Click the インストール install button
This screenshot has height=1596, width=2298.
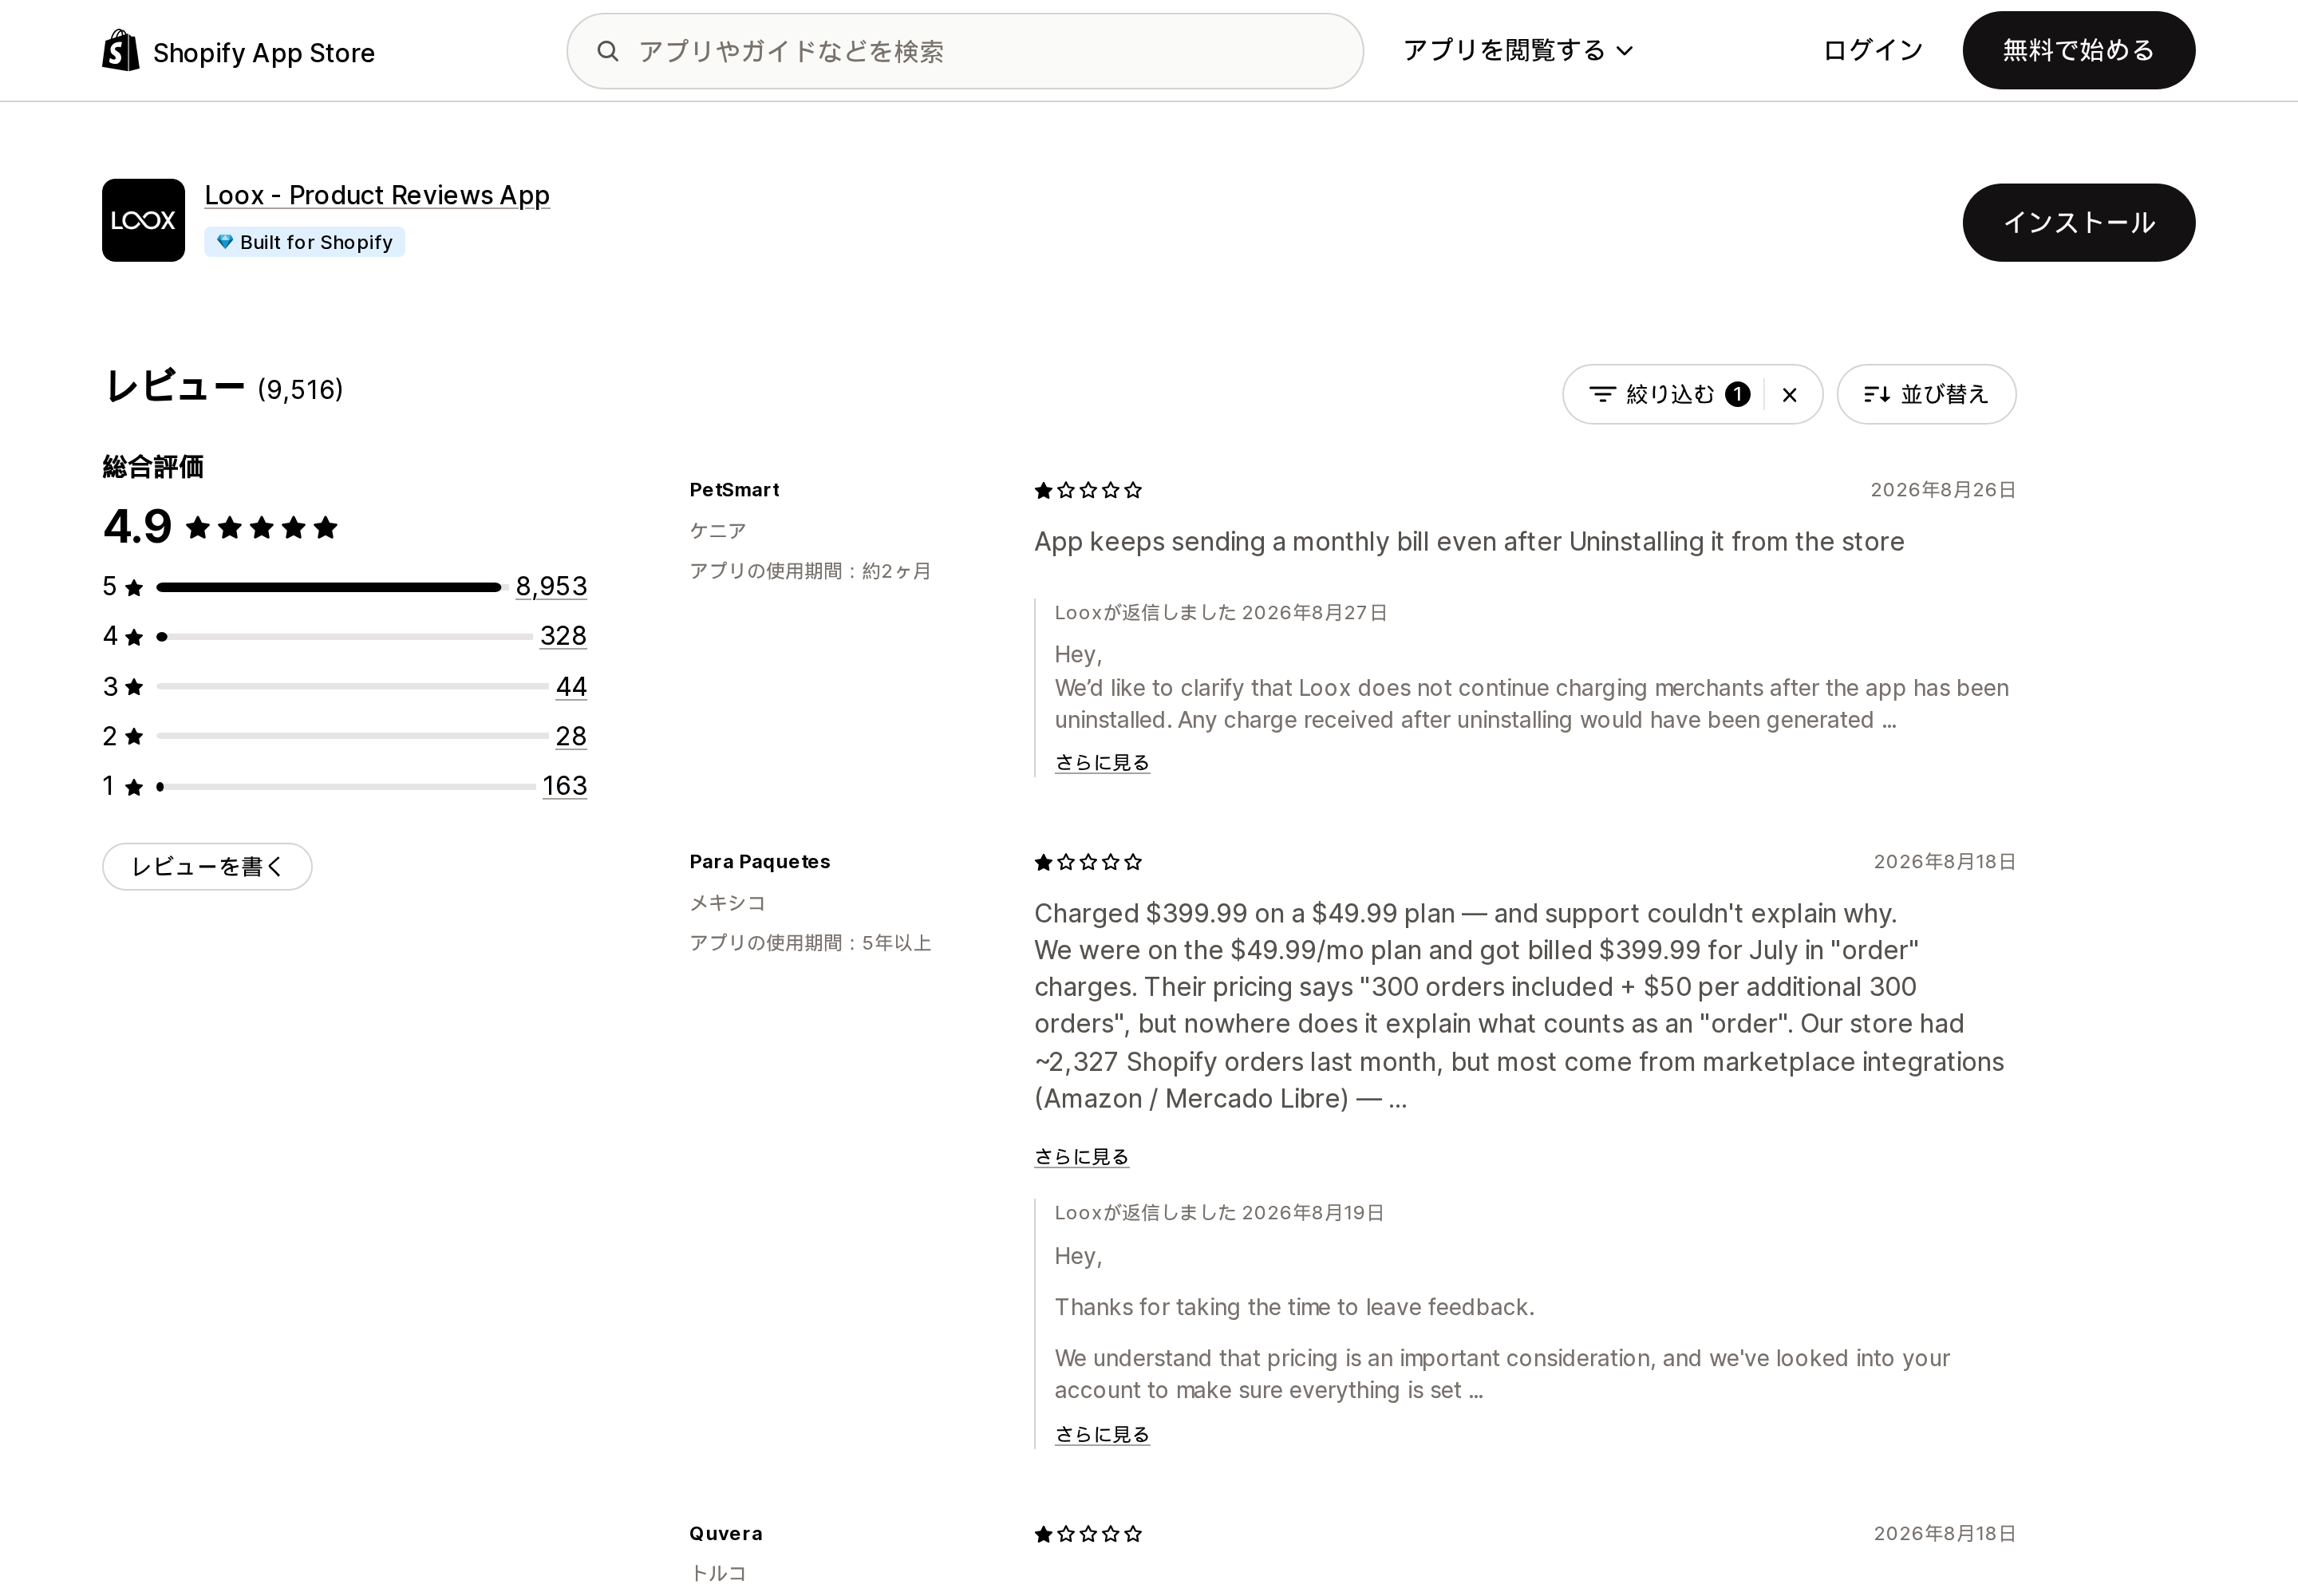click(2078, 222)
